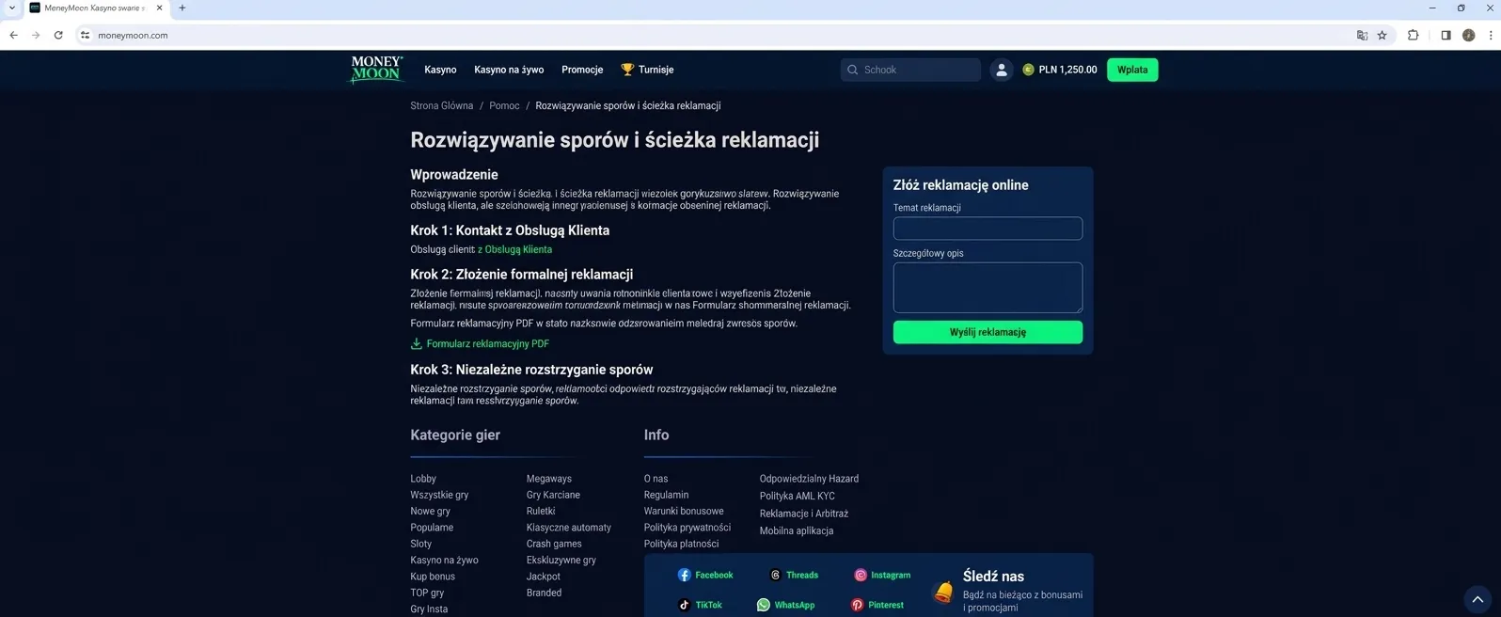The height and width of the screenshot is (617, 1501).
Task: Open the Turnieje menu item
Action: (656, 70)
